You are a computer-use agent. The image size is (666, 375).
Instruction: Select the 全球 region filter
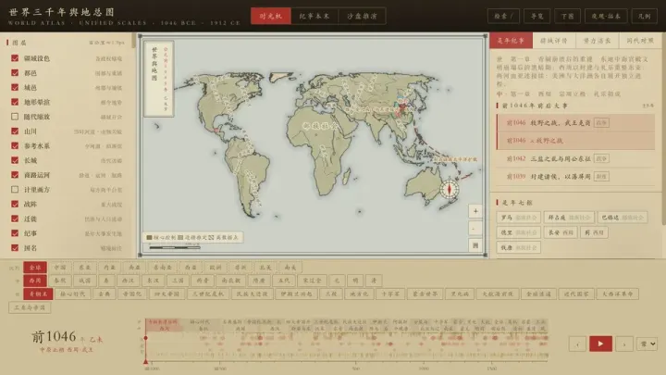35,268
